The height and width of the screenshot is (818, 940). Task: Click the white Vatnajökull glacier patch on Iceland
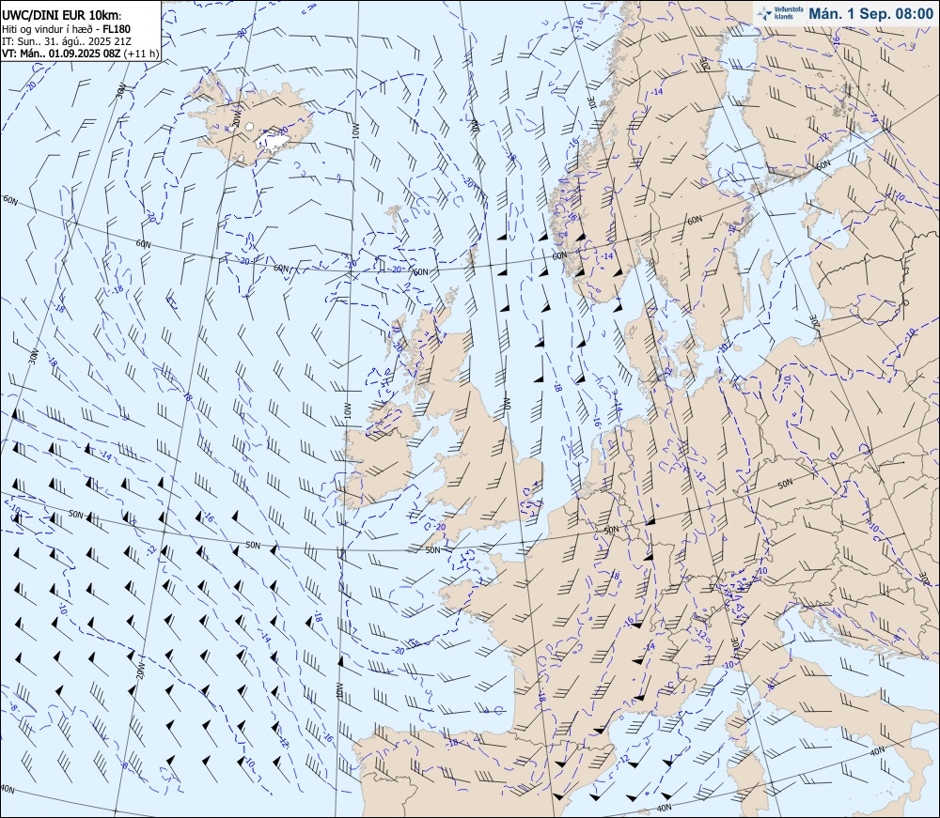tap(274, 140)
